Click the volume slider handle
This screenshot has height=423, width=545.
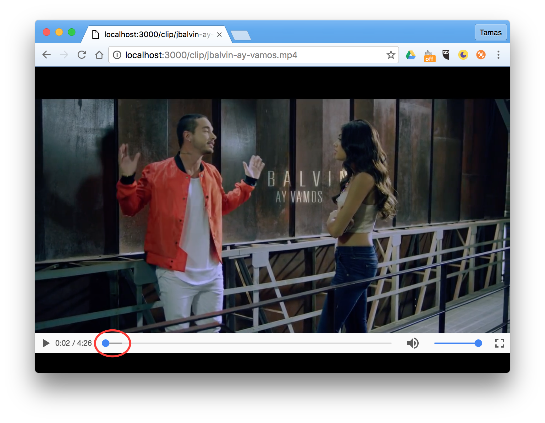click(x=478, y=343)
